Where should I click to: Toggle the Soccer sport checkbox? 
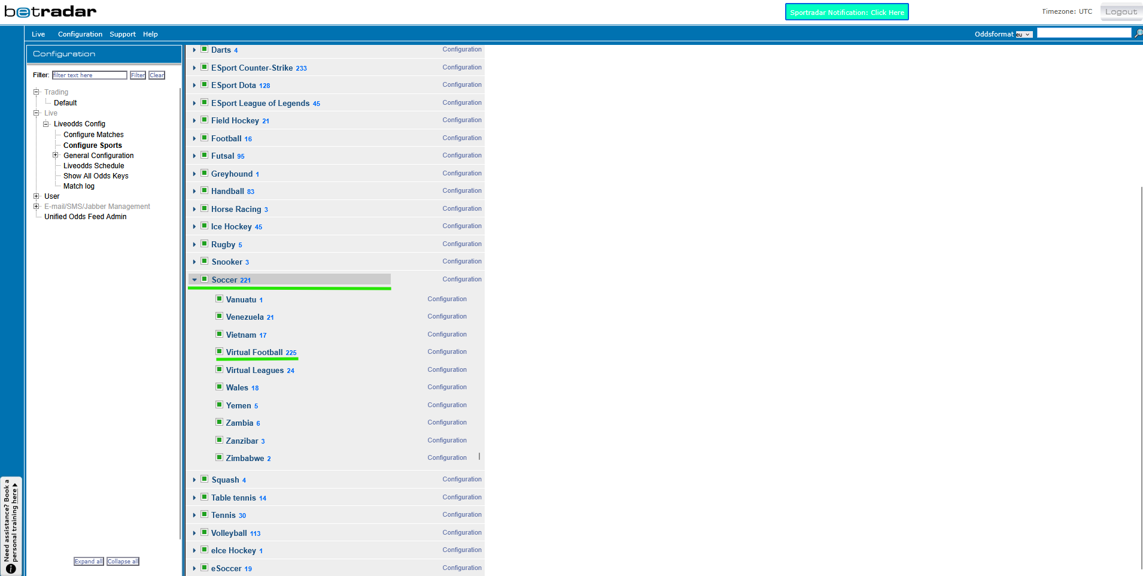coord(205,280)
